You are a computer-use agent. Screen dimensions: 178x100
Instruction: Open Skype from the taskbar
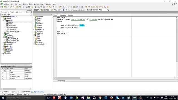pyautogui.click(x=117, y=97)
